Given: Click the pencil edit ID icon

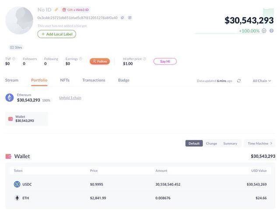Looking at the screenshot, I should (56, 10).
